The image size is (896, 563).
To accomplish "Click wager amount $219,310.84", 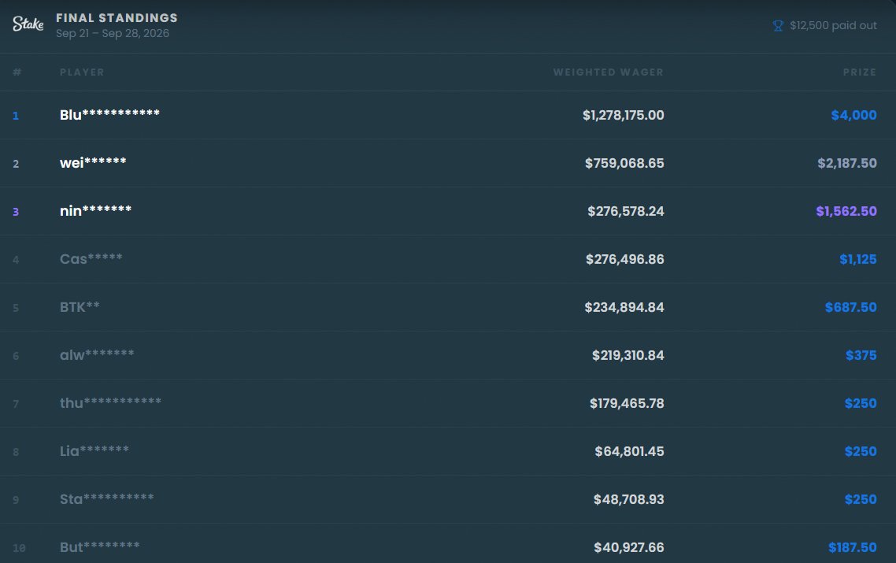I will click(x=628, y=355).
